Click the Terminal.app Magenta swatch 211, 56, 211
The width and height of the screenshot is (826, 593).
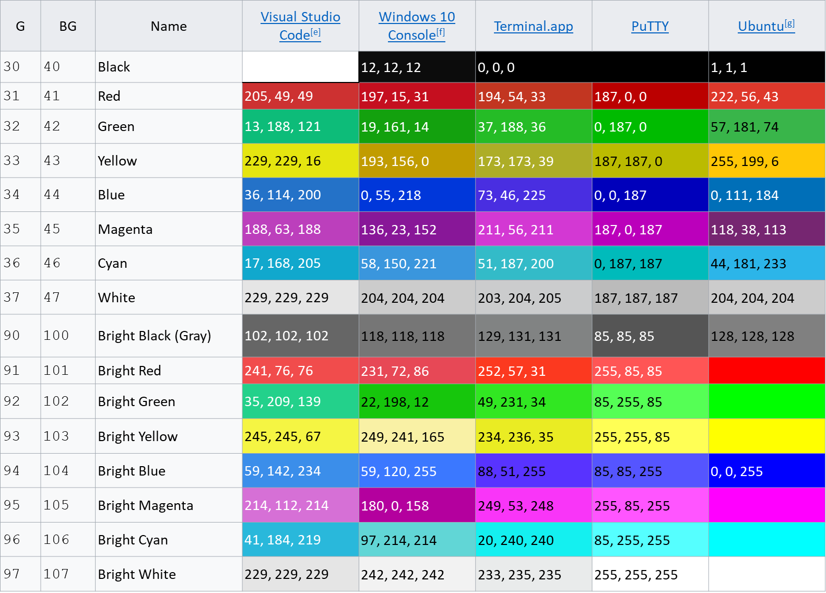534,229
